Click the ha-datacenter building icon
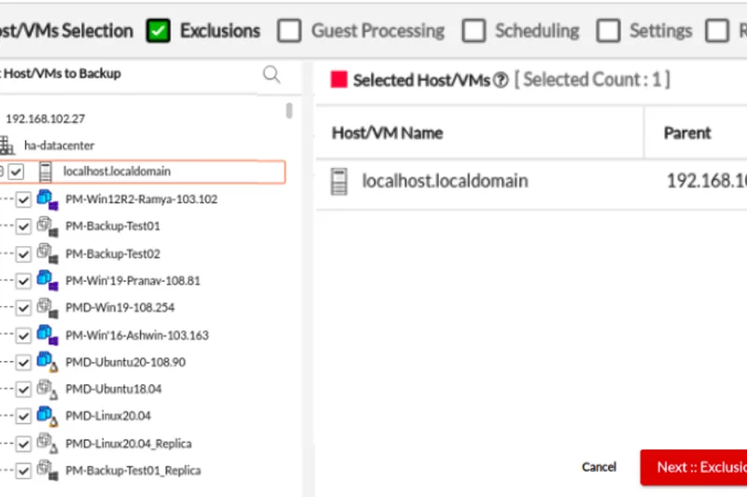Image resolution: width=747 pixels, height=497 pixels. [7, 145]
